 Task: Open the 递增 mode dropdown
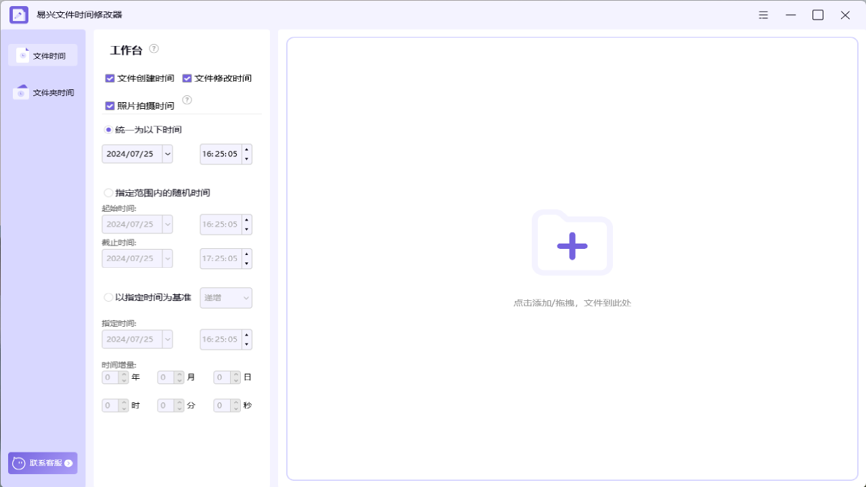[x=226, y=298]
